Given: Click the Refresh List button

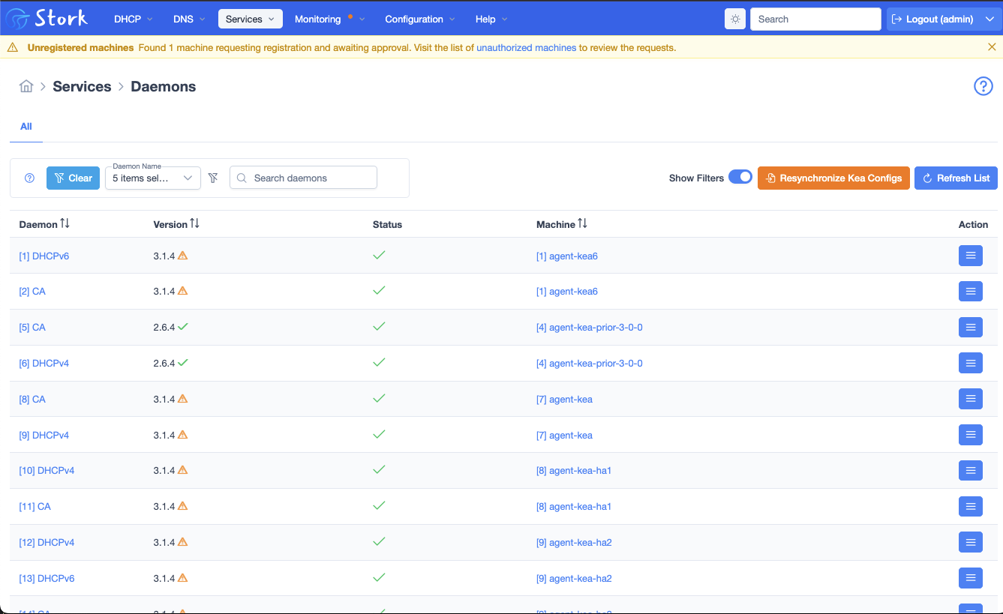Looking at the screenshot, I should [x=956, y=178].
